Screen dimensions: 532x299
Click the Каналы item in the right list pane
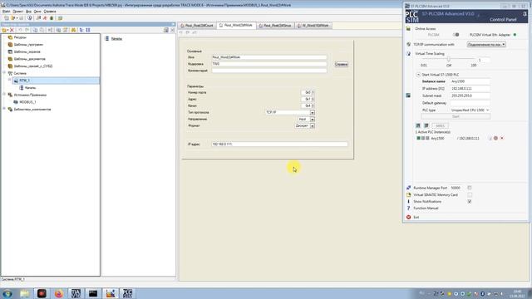pos(116,39)
